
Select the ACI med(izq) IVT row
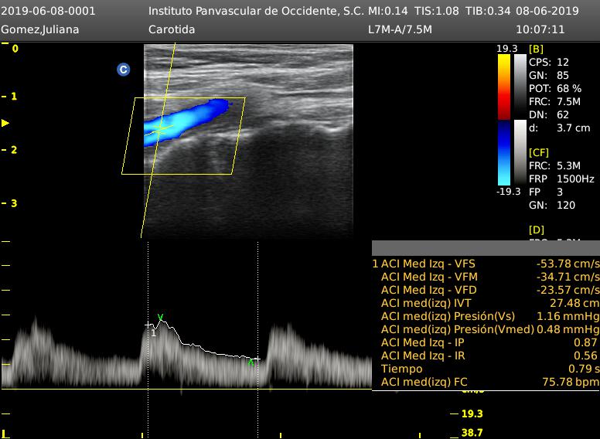tap(486, 303)
